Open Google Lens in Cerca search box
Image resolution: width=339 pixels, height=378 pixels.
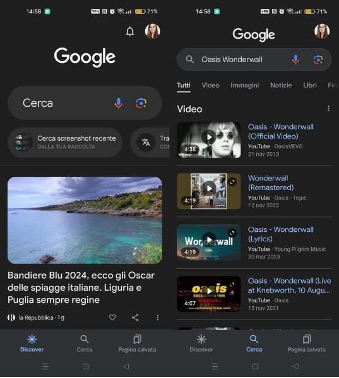141,103
